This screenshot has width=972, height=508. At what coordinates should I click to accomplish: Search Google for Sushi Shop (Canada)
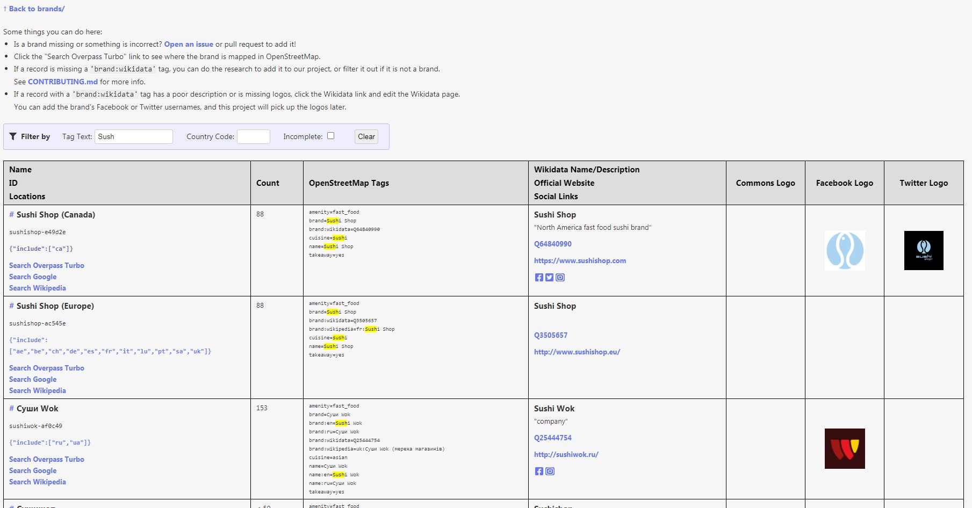coord(33,277)
